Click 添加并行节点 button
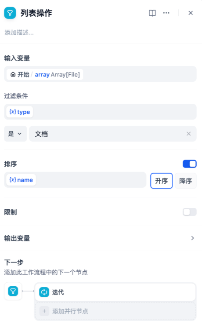The width and height of the screenshot is (202, 328). click(115, 311)
